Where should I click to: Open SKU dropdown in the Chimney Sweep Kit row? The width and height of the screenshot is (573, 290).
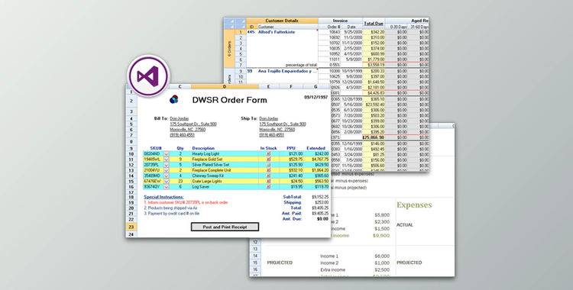tap(167, 176)
